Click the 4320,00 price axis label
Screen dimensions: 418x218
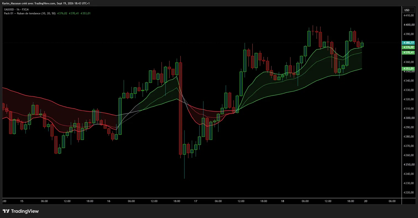pyautogui.click(x=409, y=99)
